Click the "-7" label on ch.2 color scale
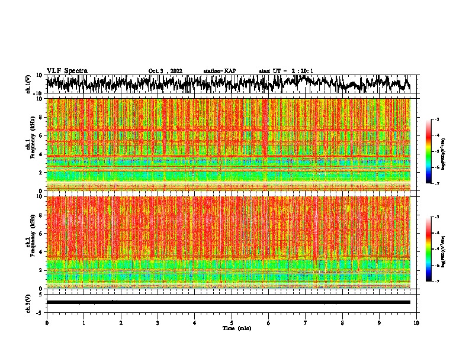Screen dimensions: 469x362 click(437, 282)
